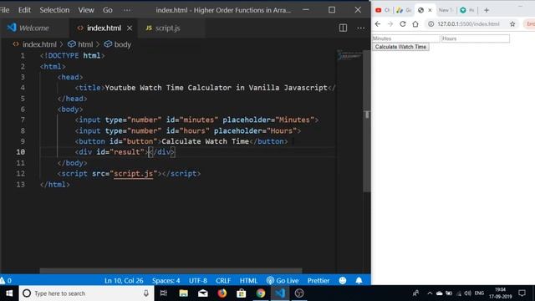Open Task View on taskbar
Screen dimensions: 535x301
[x=164, y=293]
